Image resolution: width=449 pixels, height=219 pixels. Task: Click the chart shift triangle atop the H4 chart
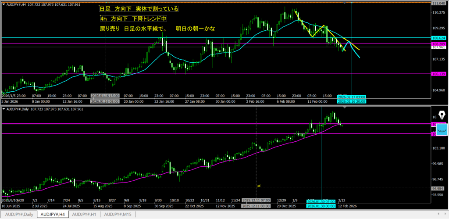pyautogui.click(x=344, y=3)
